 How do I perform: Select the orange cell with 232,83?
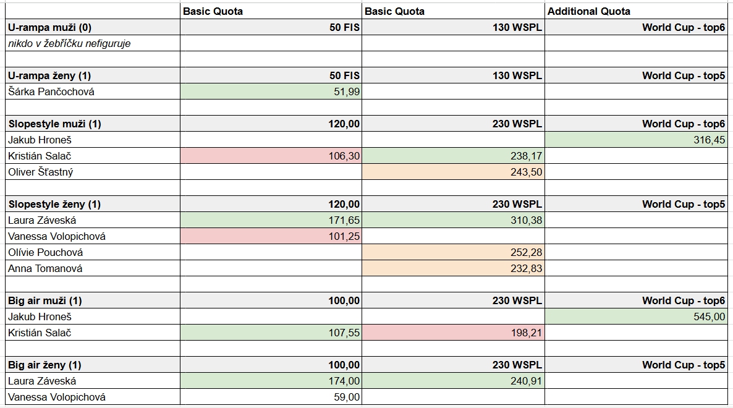[453, 268]
